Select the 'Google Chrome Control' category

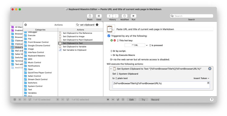pyautogui.click(x=40, y=46)
